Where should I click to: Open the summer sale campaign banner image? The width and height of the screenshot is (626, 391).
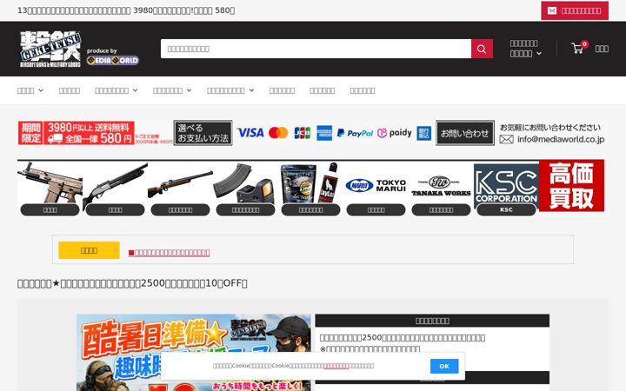[x=194, y=353]
